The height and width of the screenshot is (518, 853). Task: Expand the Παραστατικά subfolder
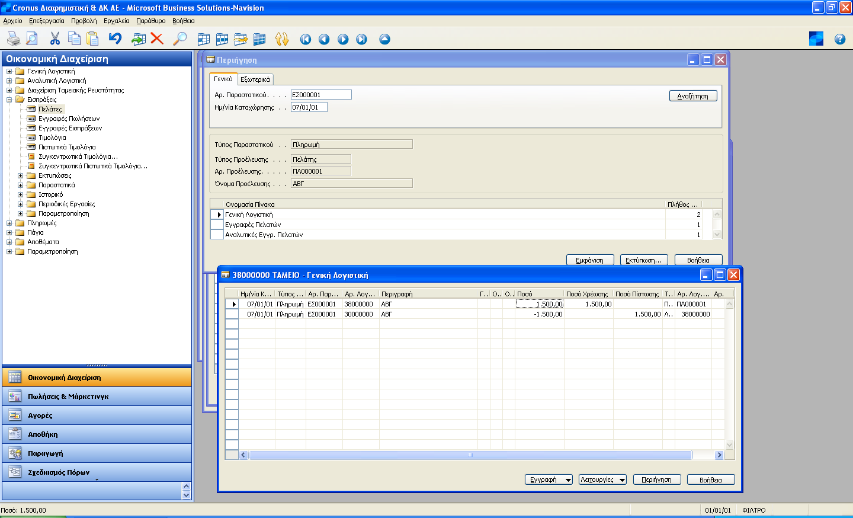coord(20,185)
